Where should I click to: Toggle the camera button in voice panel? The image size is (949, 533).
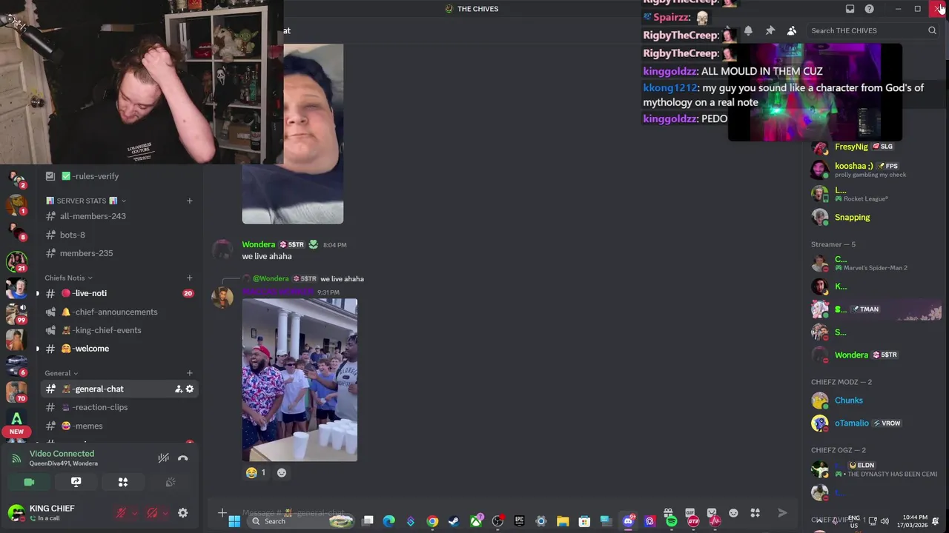coord(29,482)
